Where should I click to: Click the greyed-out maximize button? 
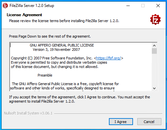(143, 6)
